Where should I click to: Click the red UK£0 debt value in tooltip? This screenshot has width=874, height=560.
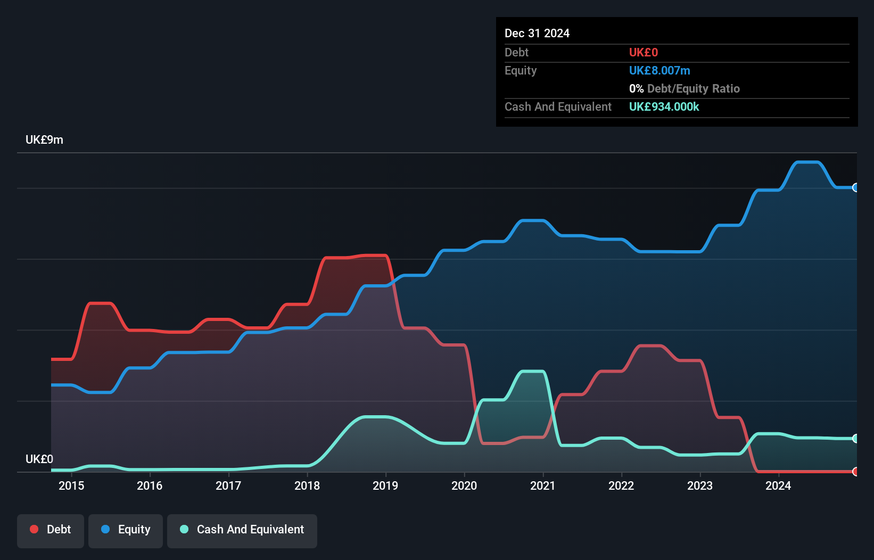(x=644, y=52)
